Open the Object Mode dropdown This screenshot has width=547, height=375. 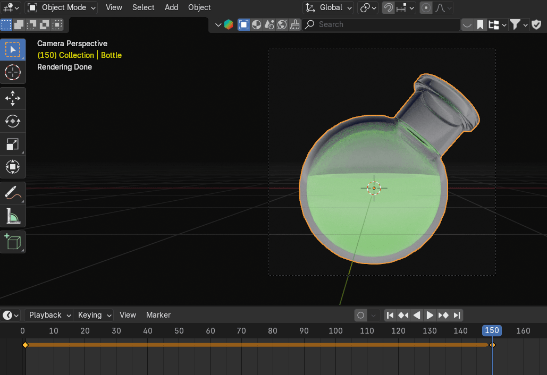coord(62,7)
